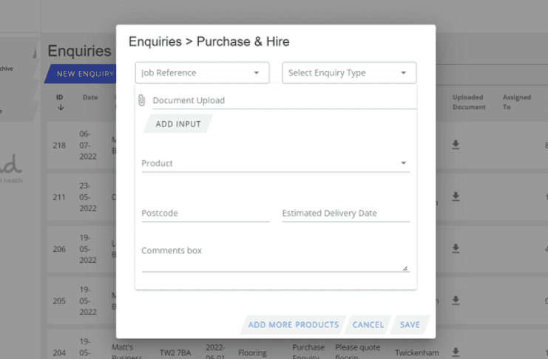548x359 pixels.
Task: Click the paperclip attachment icon
Action: tap(141, 100)
